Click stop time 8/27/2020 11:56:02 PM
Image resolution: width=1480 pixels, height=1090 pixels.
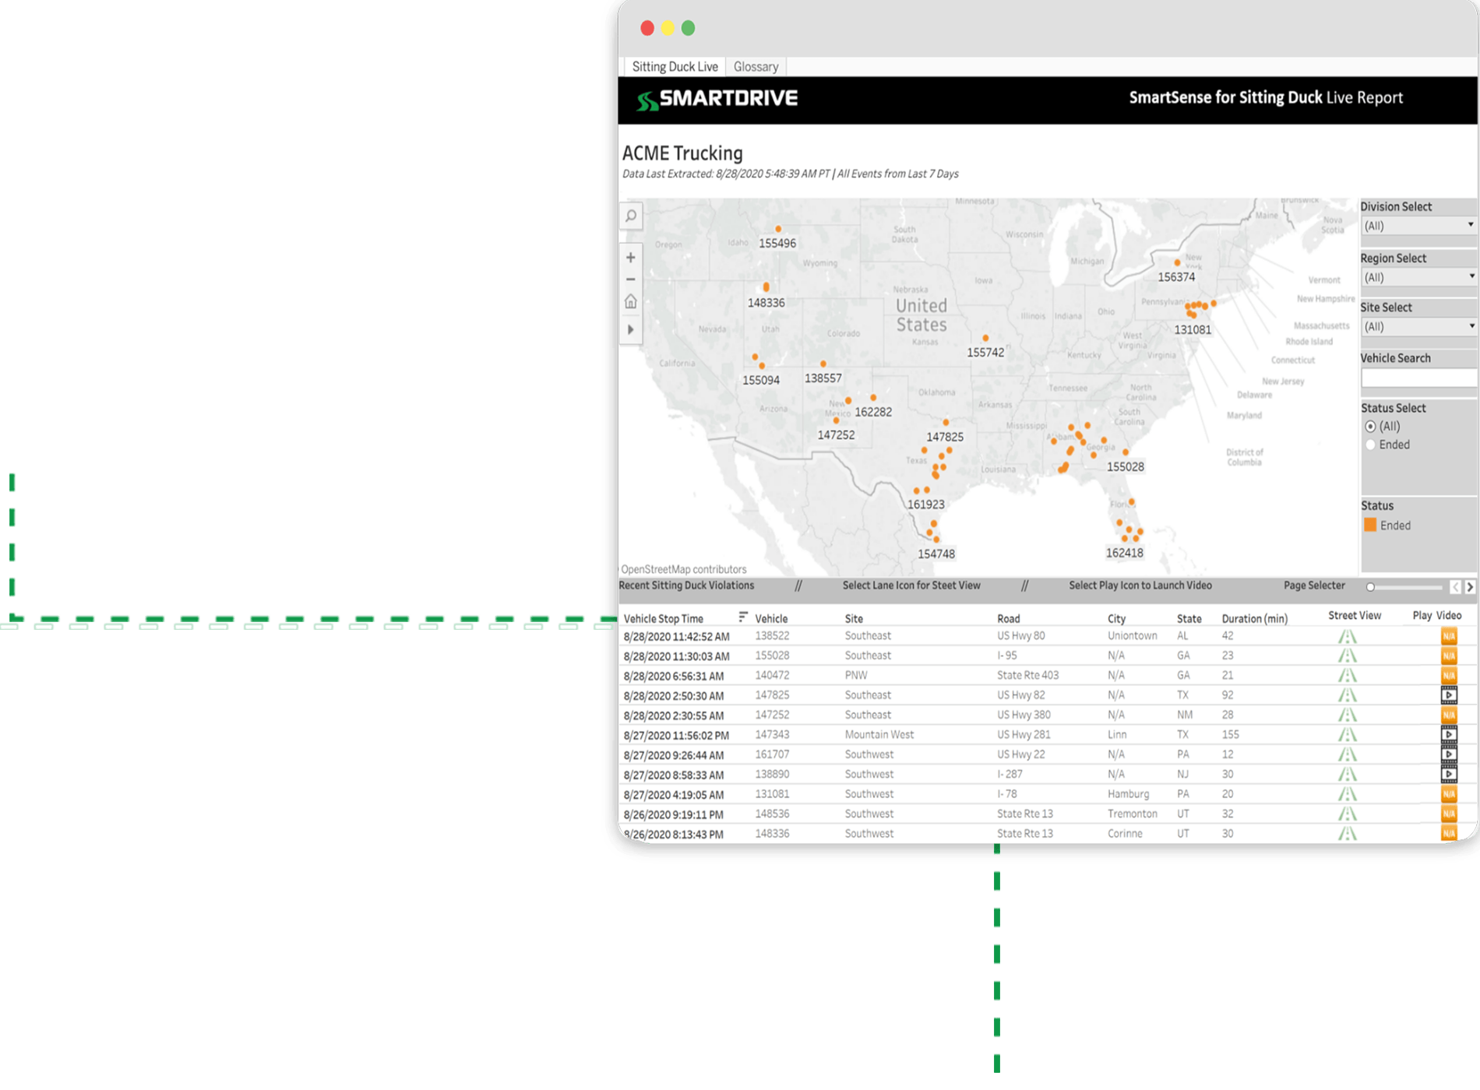676,736
